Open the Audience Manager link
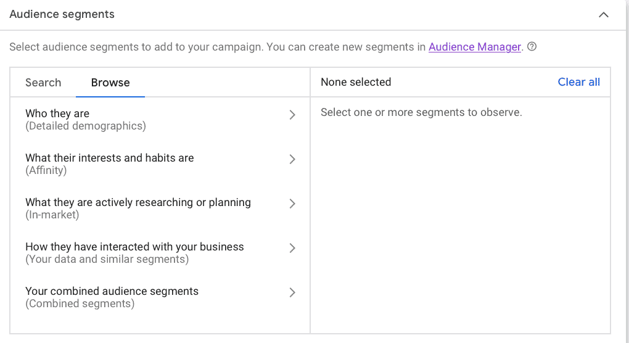Screen dimensions: 629x343 tap(474, 47)
